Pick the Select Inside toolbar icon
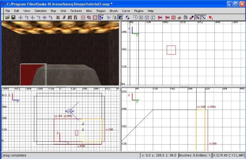The width and height of the screenshot is (246, 159). tap(76, 18)
